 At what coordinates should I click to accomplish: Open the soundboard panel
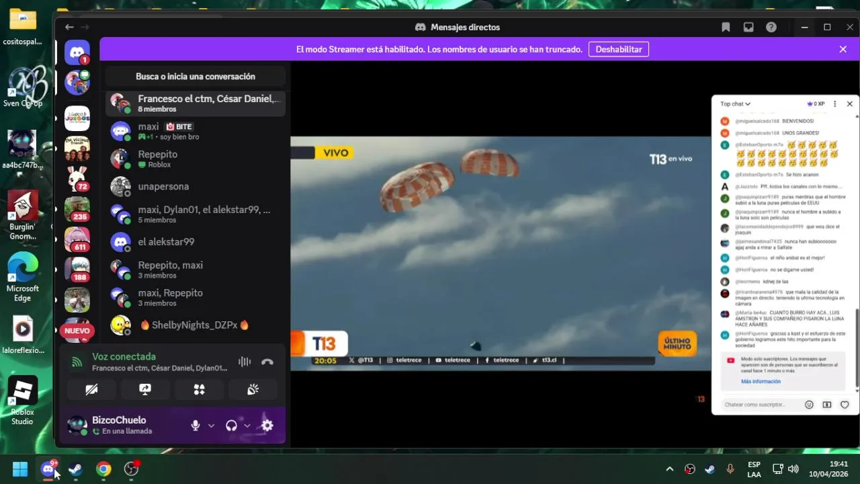(x=253, y=389)
